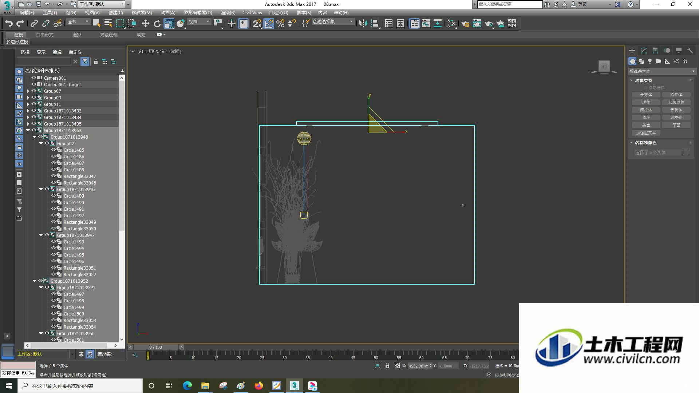Activate the Select and Rotate tool
The image size is (699, 393).
[x=157, y=24]
